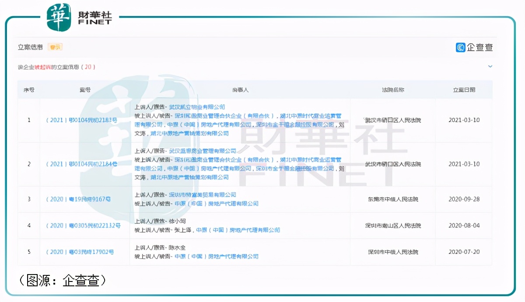Open the 有限合伙 partnership link in row 1
This screenshot has height=302, width=525.
pos(224,116)
